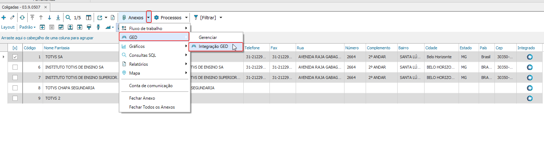Open the [Filtrar] dropdown arrow
Image resolution: width=544 pixels, height=145 pixels.
tap(221, 17)
